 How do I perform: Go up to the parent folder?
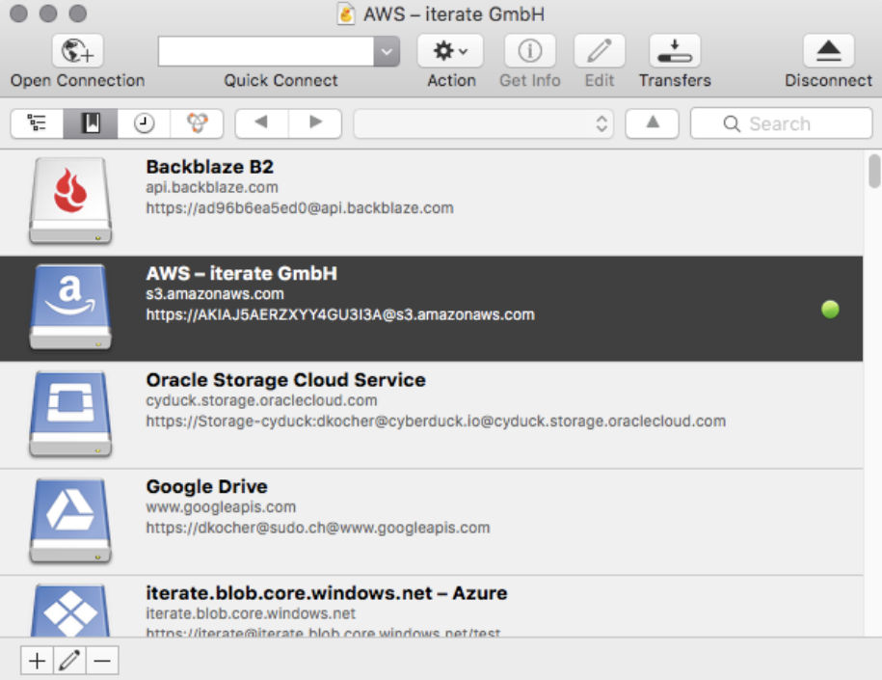[652, 123]
